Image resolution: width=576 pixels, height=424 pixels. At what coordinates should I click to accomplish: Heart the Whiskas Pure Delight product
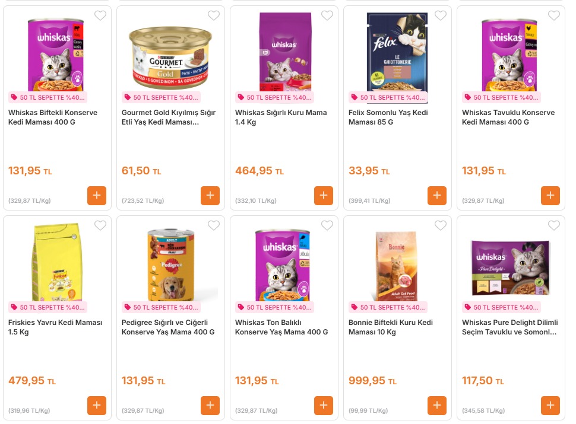[x=554, y=226]
